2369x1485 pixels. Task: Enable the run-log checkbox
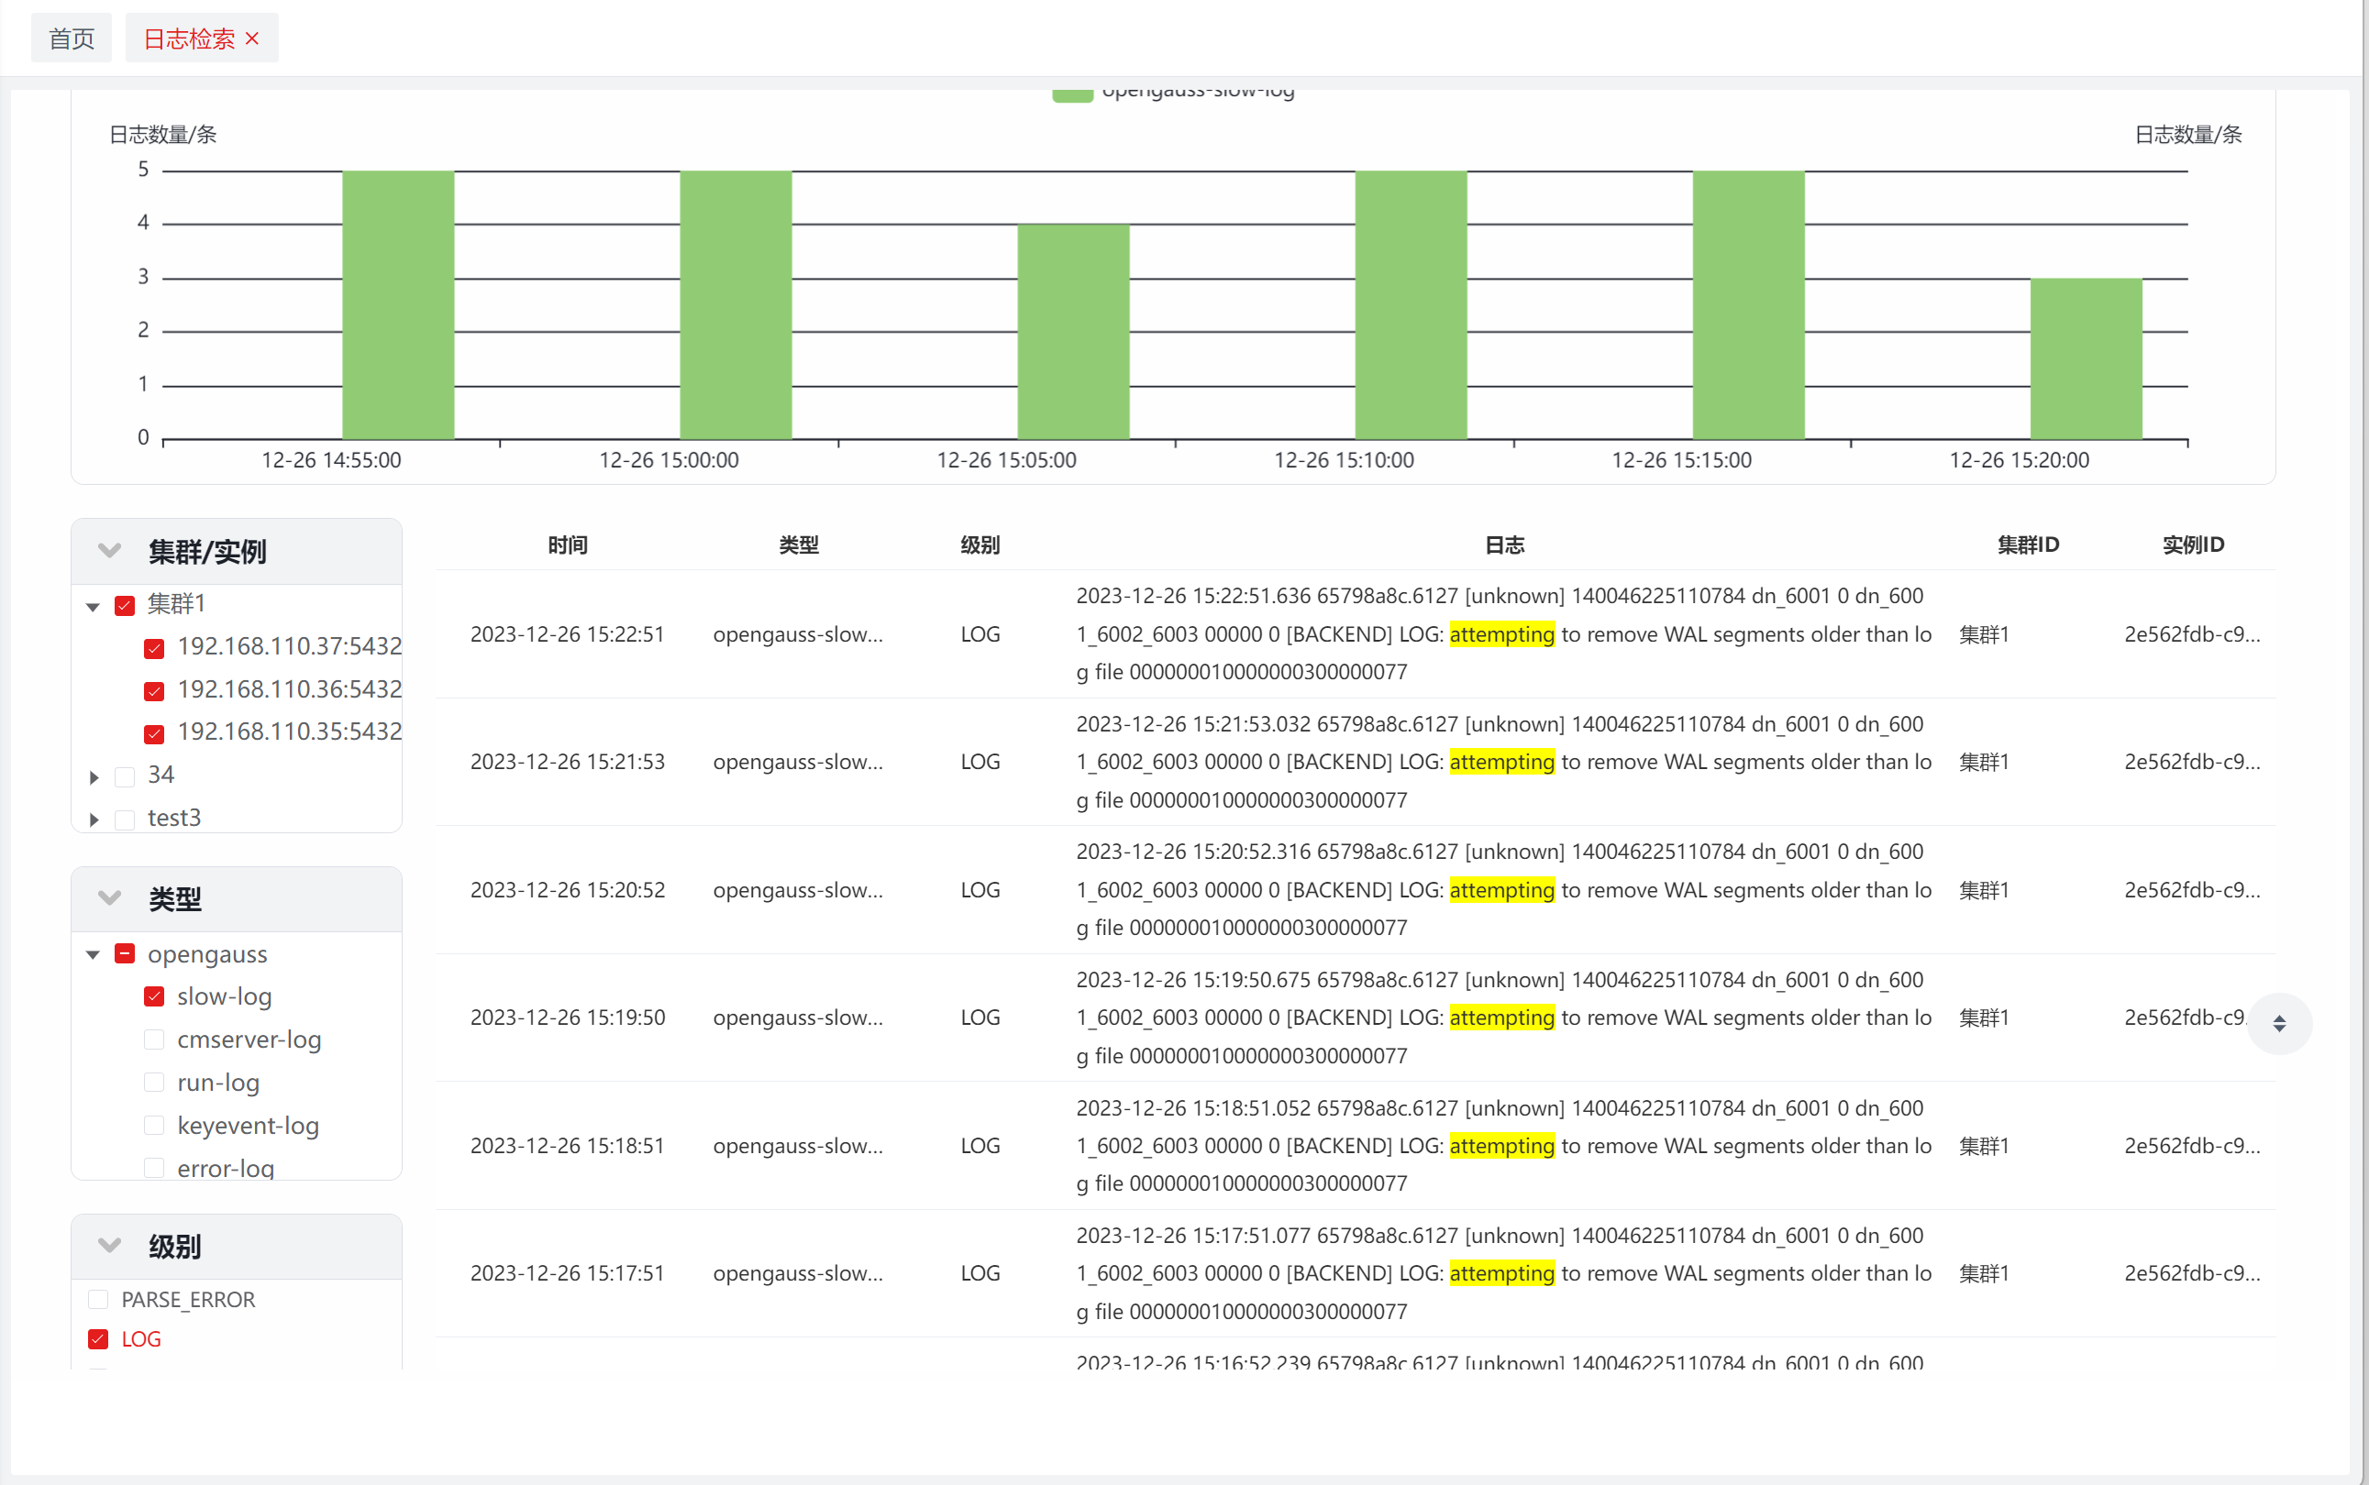pos(154,1083)
